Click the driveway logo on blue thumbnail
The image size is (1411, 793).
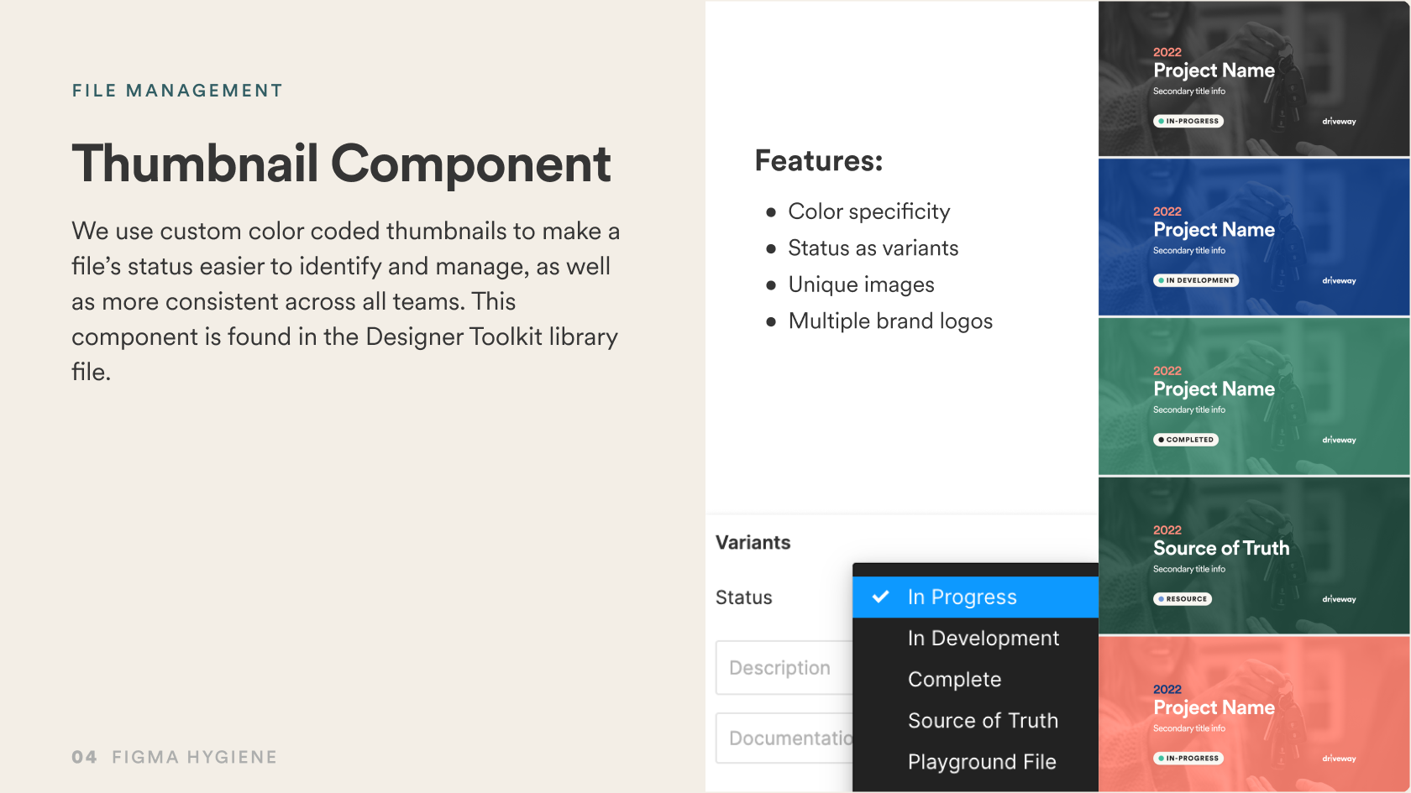(x=1339, y=281)
